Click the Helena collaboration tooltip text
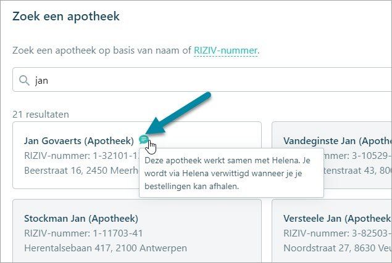Viewport: 392px width, 263px height. pyautogui.click(x=228, y=173)
